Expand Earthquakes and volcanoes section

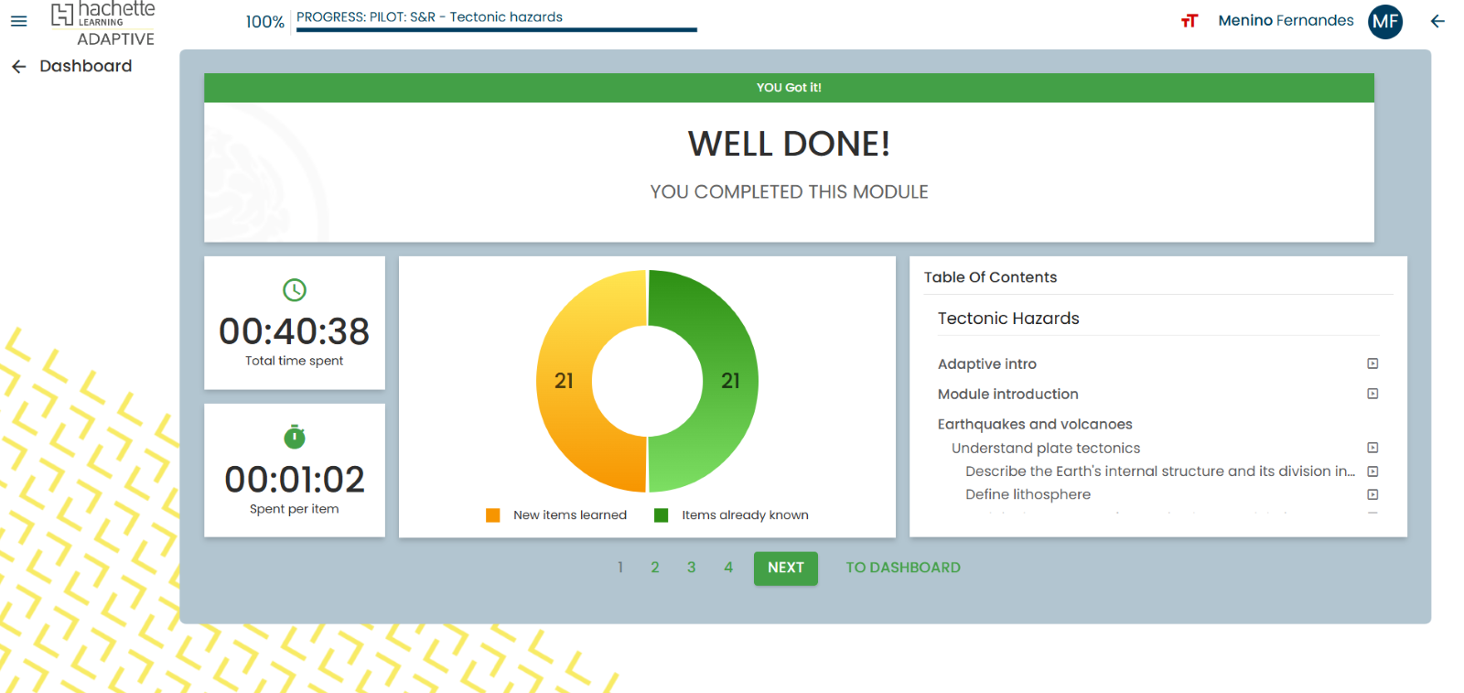click(x=1034, y=424)
